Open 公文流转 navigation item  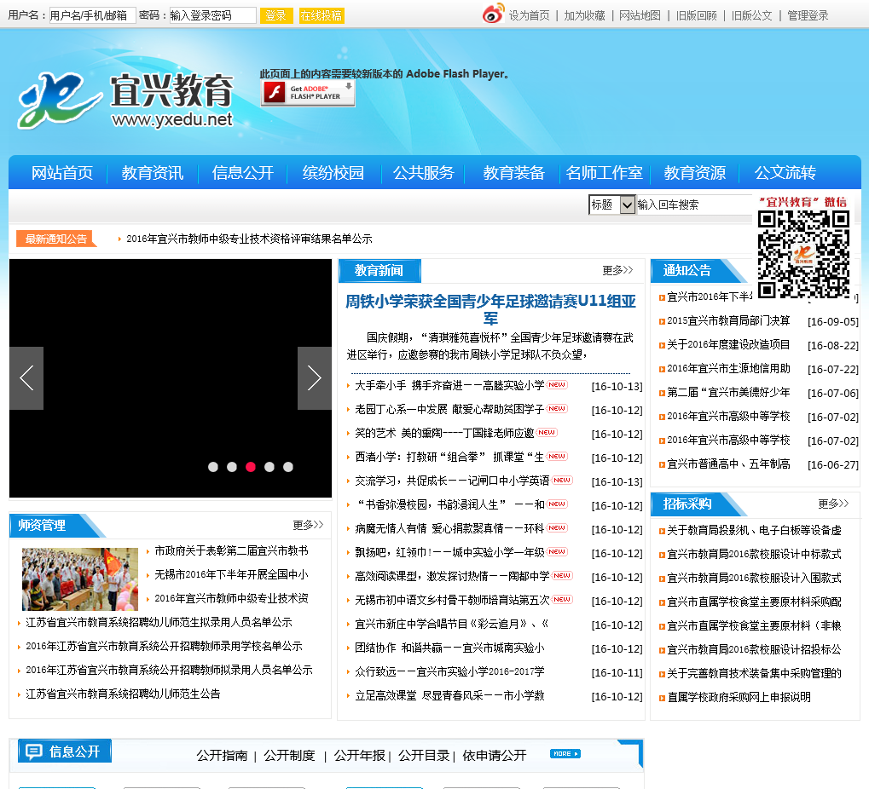click(785, 173)
